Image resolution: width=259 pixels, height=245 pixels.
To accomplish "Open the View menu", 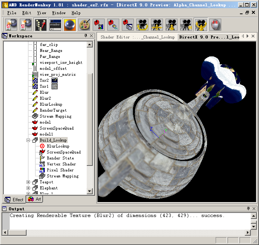I will tap(41, 13).
